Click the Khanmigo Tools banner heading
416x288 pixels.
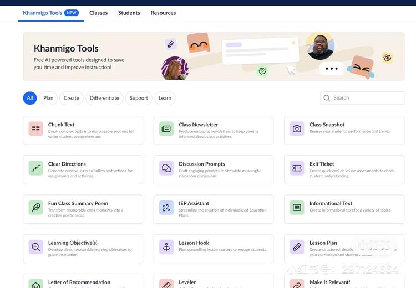66,49
